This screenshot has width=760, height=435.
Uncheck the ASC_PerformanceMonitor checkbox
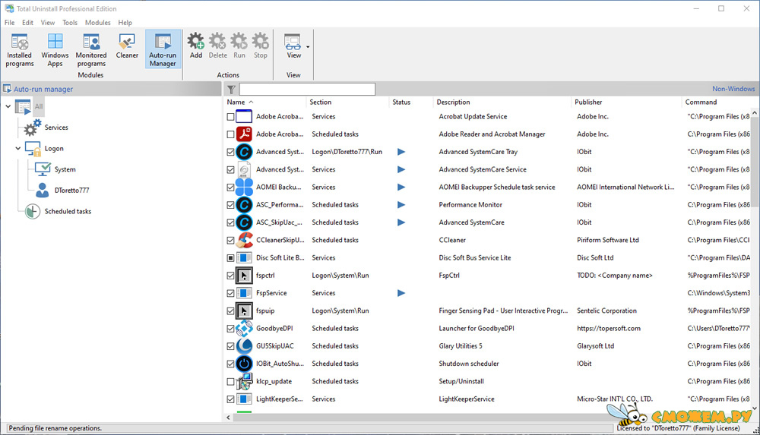[x=231, y=205]
